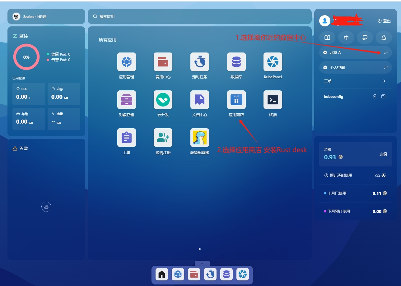Click the 流量 usage card
The width and height of the screenshot is (401, 286).
(x=64, y=119)
